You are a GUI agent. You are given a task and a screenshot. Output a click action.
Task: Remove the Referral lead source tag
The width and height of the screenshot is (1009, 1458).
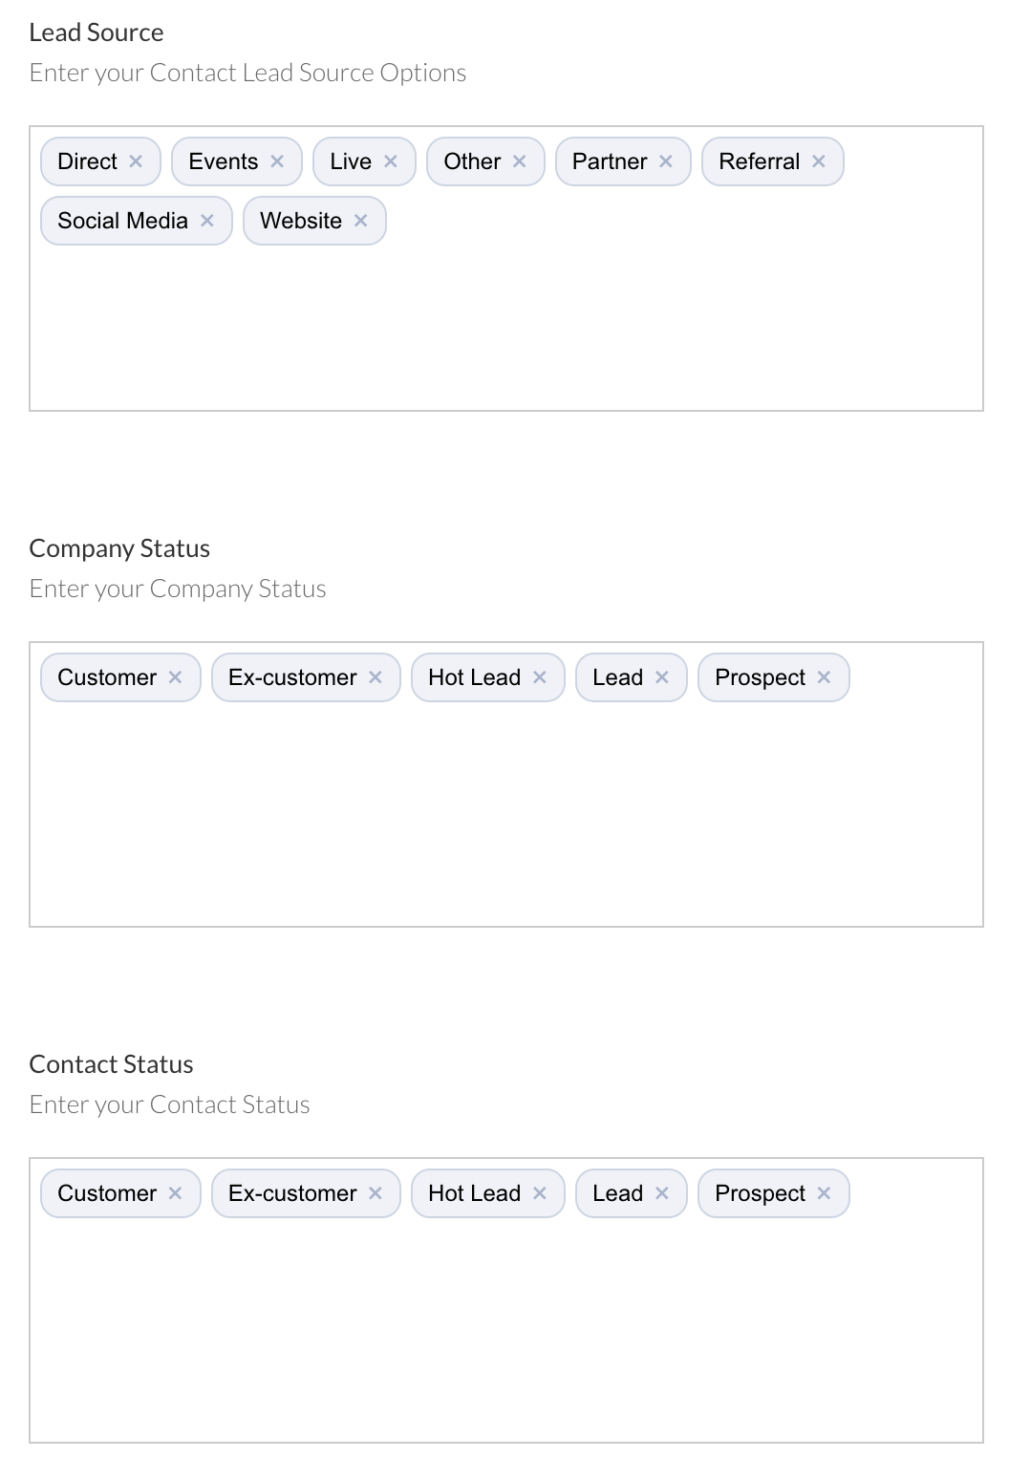[x=818, y=161]
